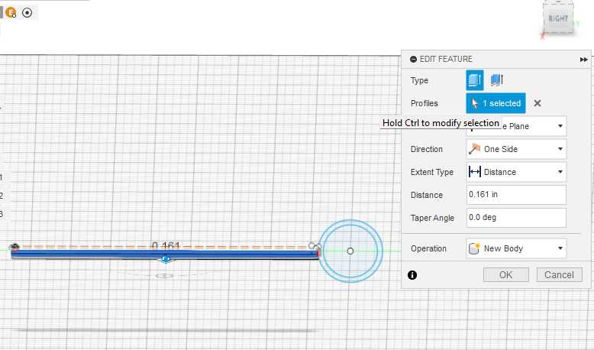Select the Thin Extrude type icon
Viewport: 594px width, 350px height.
[x=496, y=80]
